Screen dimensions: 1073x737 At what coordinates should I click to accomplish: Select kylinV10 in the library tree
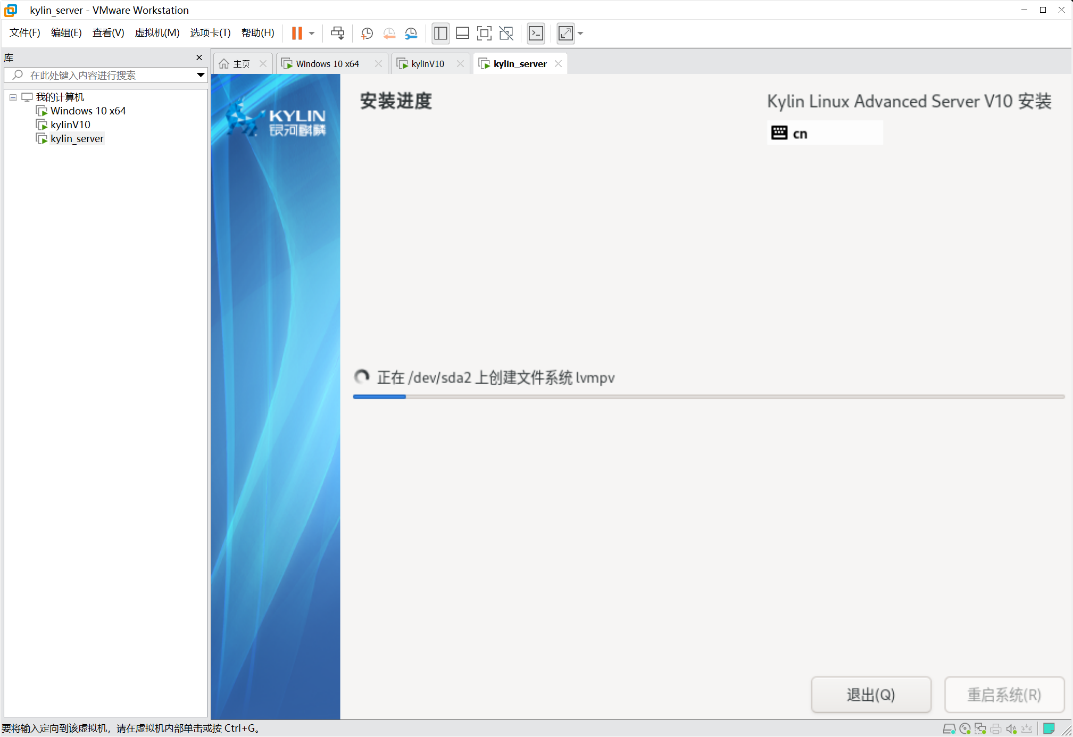tap(70, 125)
